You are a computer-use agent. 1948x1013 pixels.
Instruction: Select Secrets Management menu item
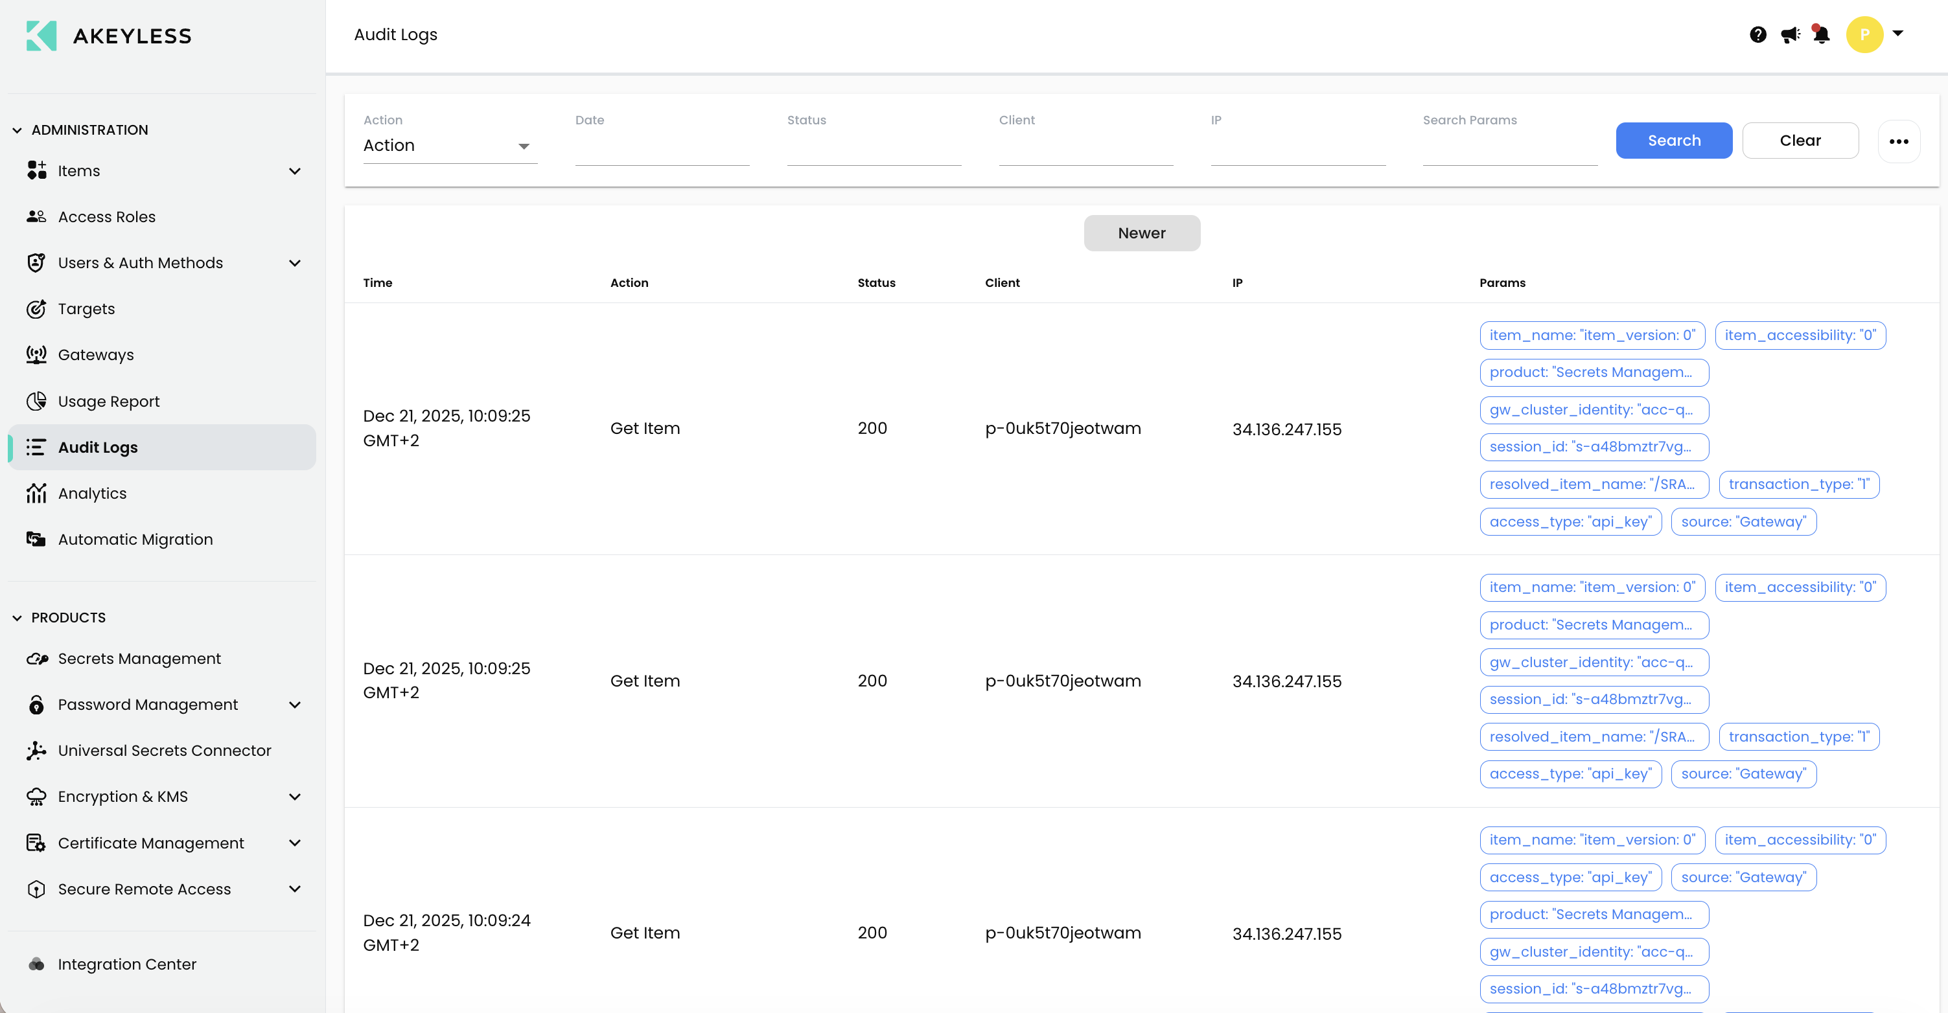coord(139,659)
